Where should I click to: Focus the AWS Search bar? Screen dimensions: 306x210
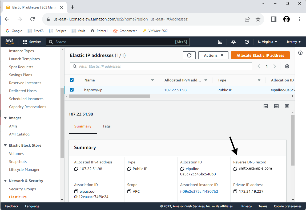(118, 42)
